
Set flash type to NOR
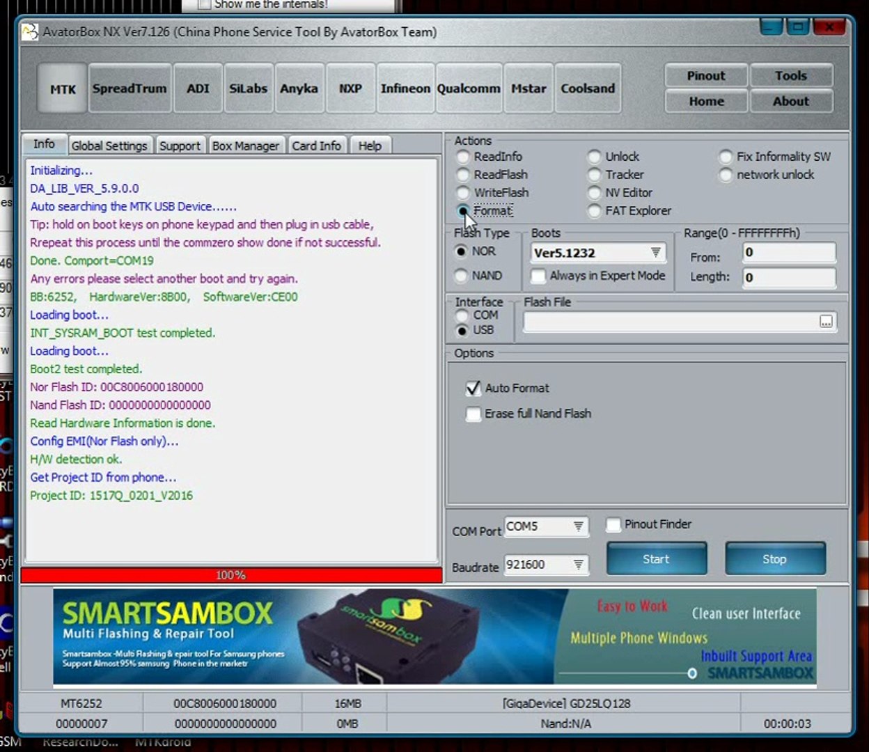476,251
